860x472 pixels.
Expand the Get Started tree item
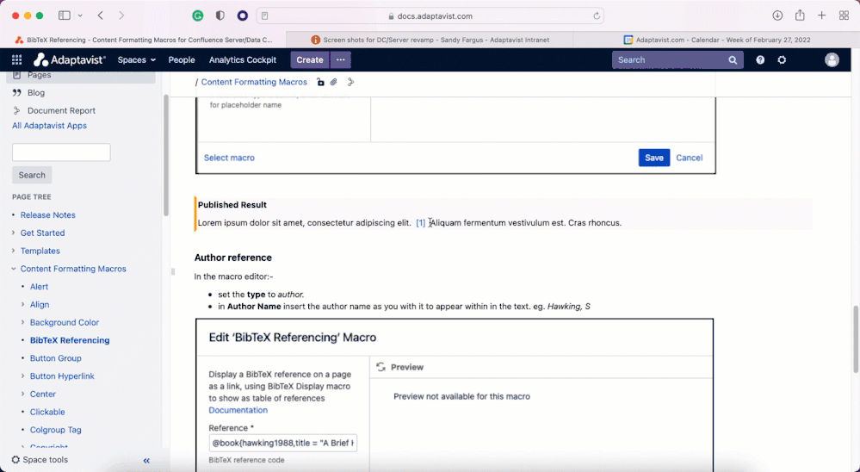pos(14,233)
